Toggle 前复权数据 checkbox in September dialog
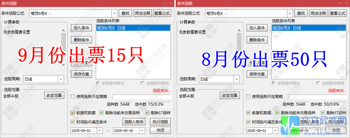The height and width of the screenshot is (138, 350). click(x=73, y=113)
